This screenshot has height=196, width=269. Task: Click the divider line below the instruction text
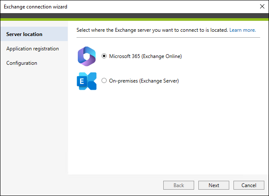pyautogui.click(x=168, y=37)
